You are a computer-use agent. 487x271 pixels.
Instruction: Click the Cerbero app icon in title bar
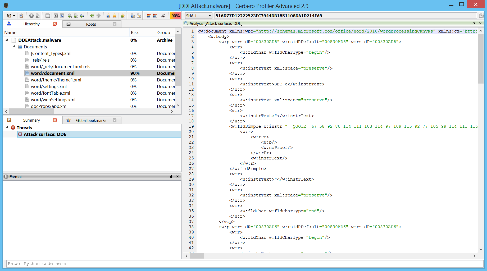pos(6,5)
